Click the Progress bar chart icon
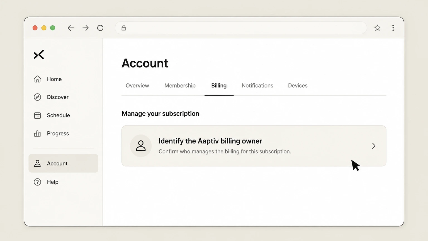The width and height of the screenshot is (428, 241). [37, 133]
